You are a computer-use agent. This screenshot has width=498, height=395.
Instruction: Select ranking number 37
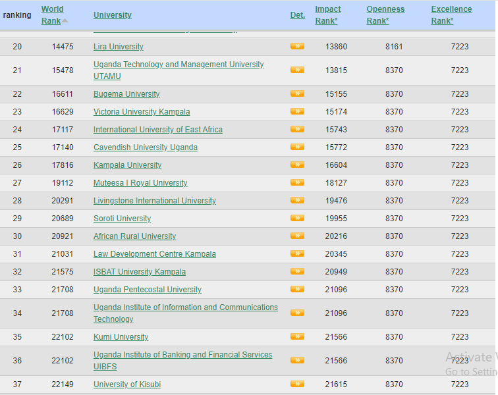[17, 384]
